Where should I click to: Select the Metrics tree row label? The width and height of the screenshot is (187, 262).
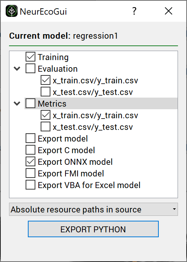52,104
